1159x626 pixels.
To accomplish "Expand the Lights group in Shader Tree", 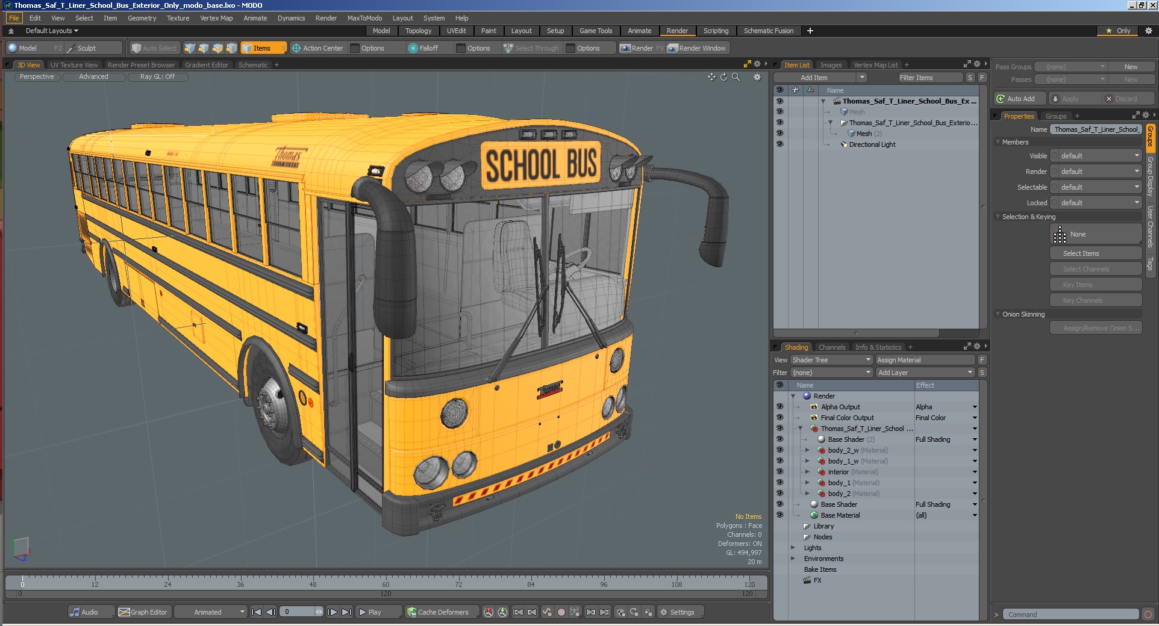I will pyautogui.click(x=793, y=548).
